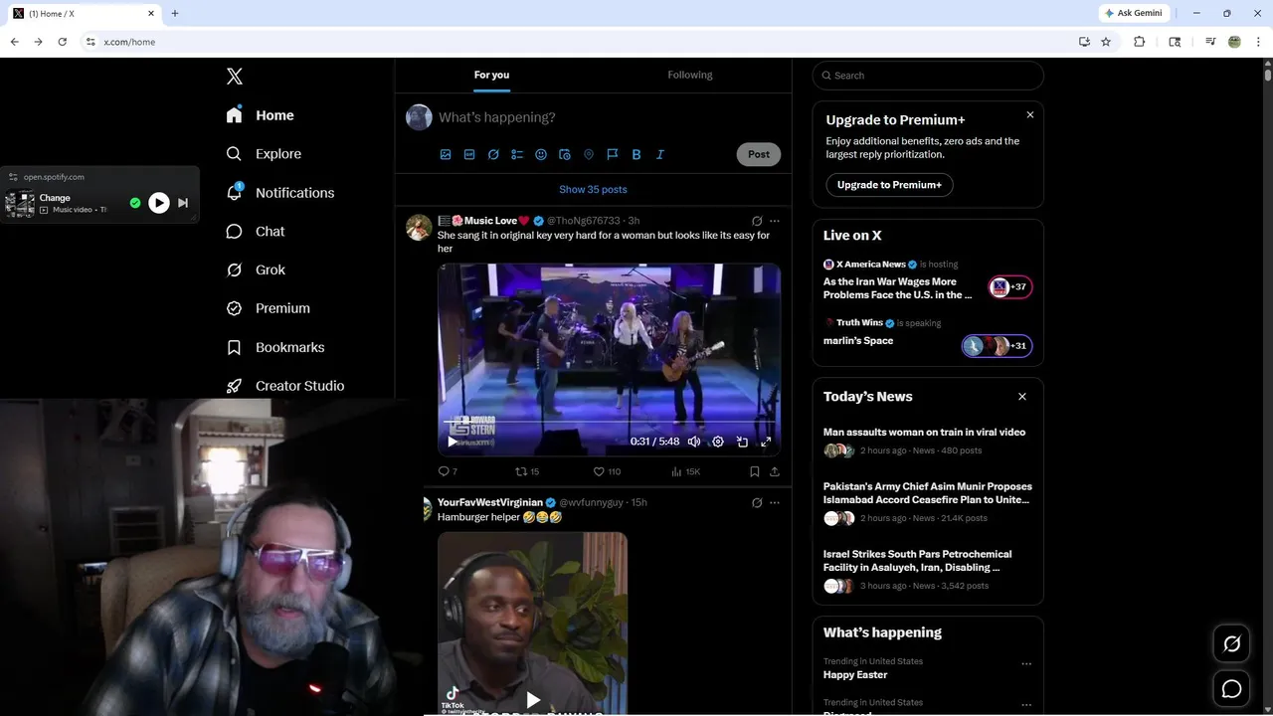1273x716 pixels.
Task: Switch to the For you tab
Action: click(491, 76)
